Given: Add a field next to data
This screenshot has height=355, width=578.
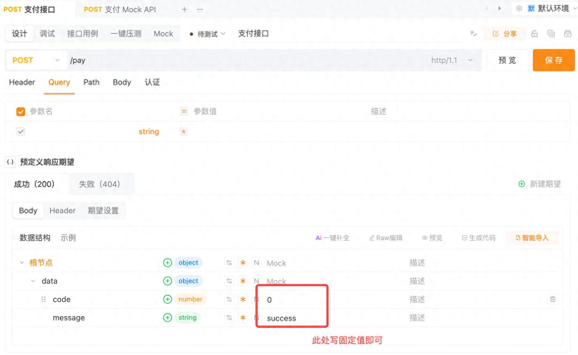Looking at the screenshot, I should (x=168, y=281).
